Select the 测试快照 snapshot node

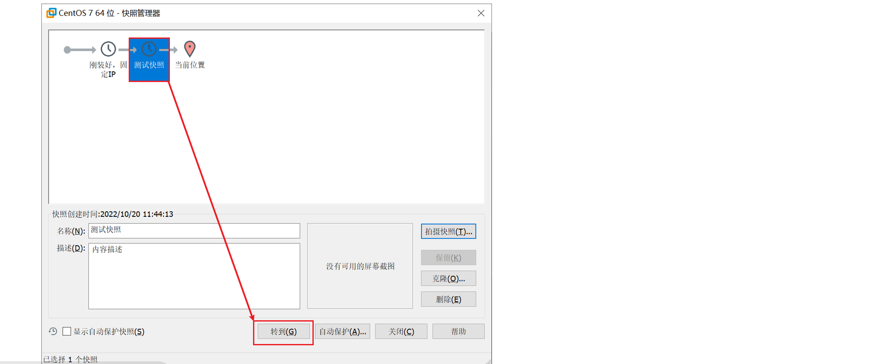(x=149, y=60)
